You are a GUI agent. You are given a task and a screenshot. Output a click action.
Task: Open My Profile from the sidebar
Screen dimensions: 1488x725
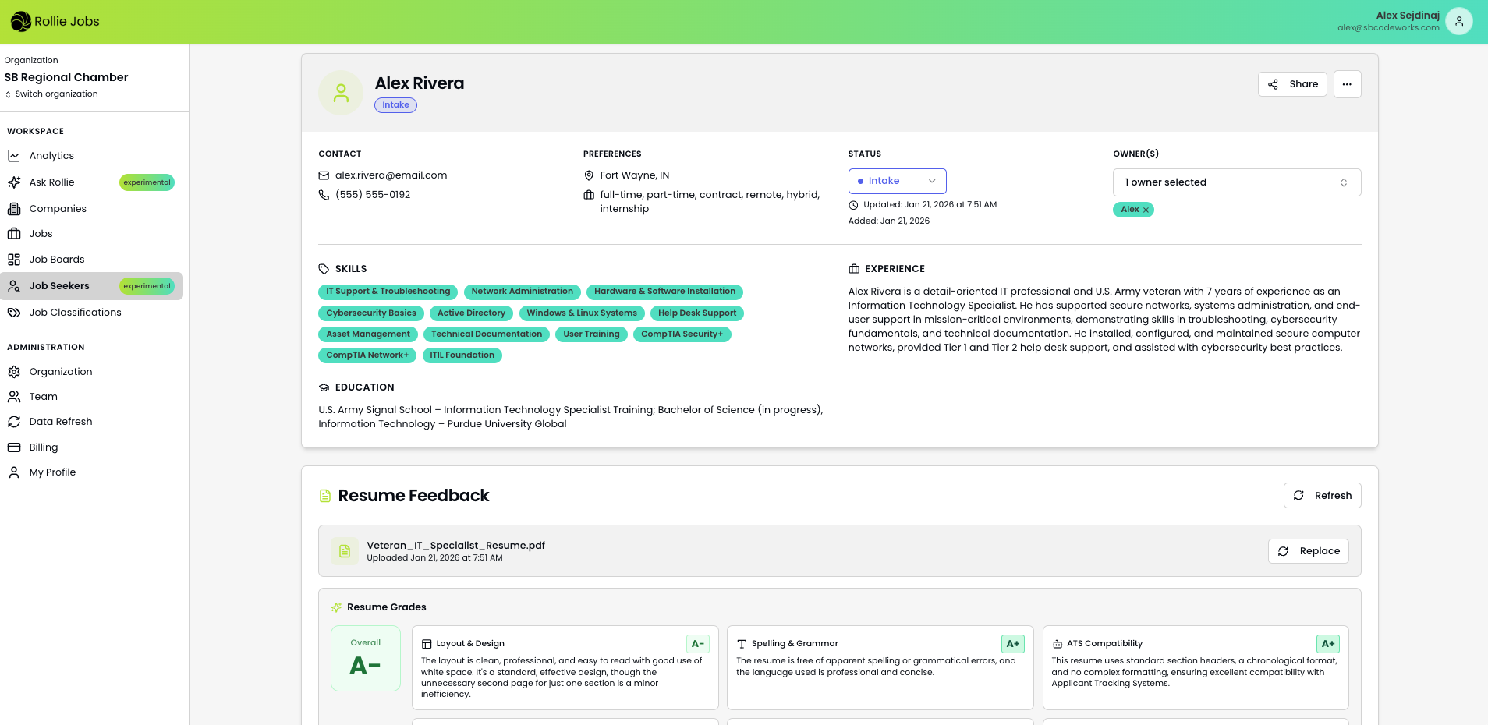pos(51,472)
